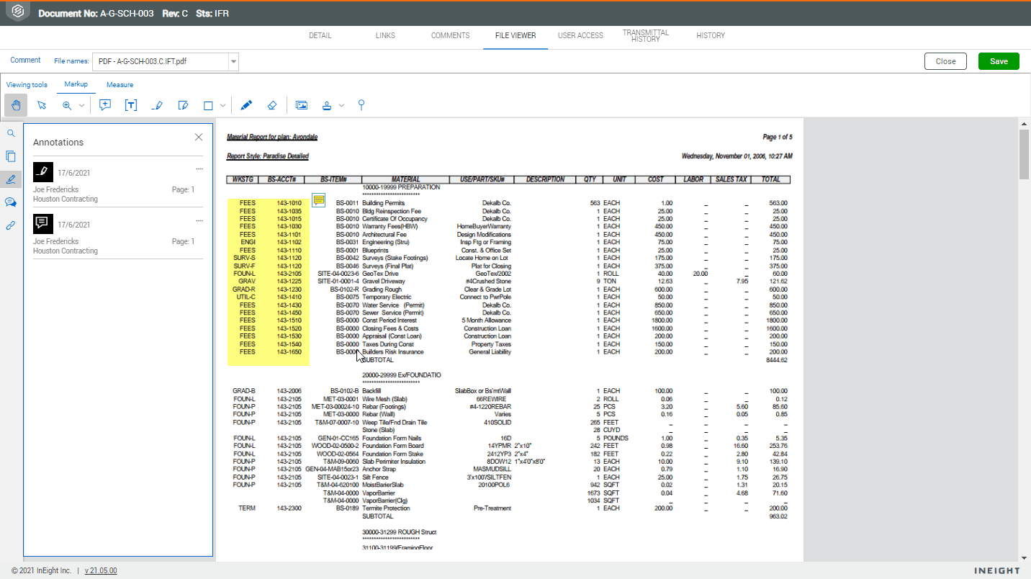Select the text box markup tool
This screenshot has height=579, width=1031.
coord(131,105)
